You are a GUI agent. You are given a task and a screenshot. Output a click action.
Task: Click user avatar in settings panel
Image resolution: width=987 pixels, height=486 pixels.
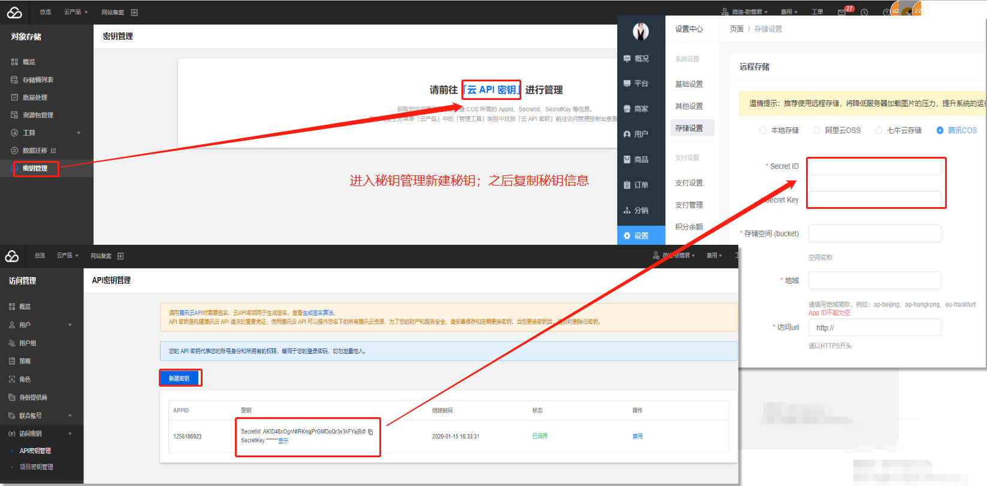tap(641, 31)
